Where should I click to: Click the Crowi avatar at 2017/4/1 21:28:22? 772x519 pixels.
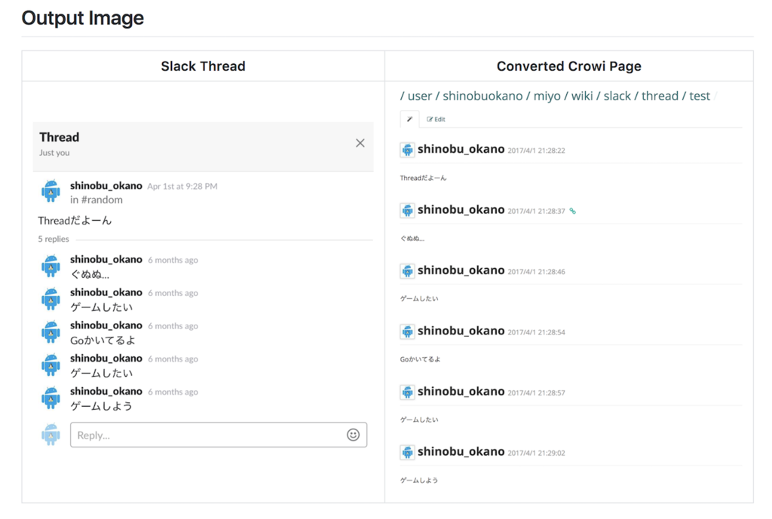[407, 150]
